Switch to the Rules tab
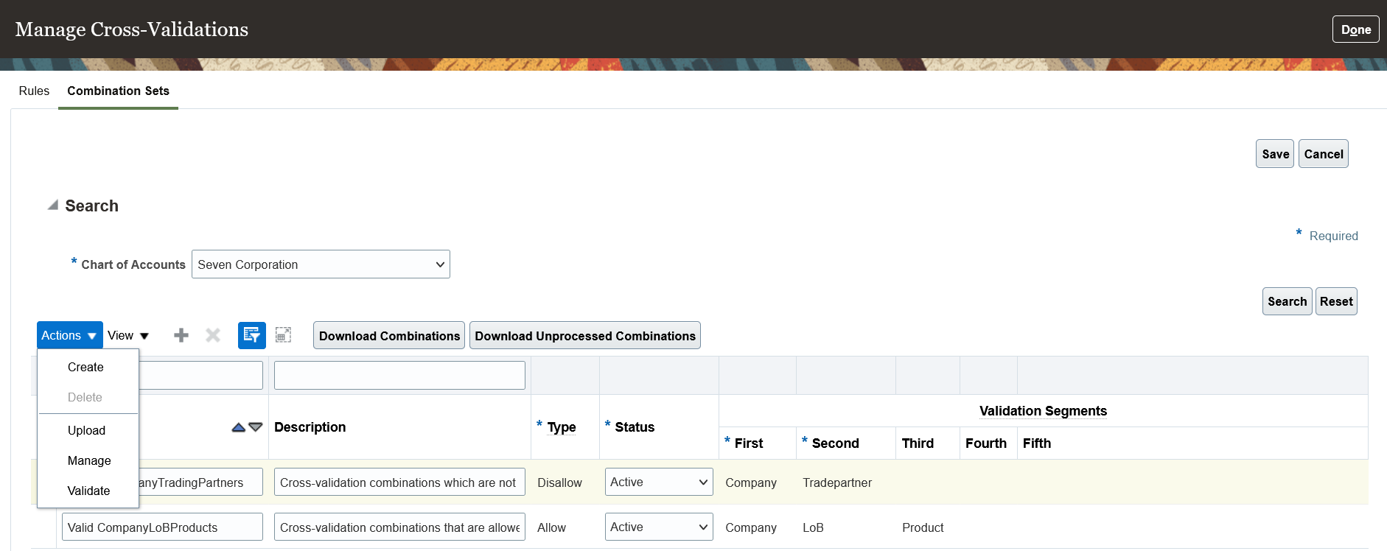The width and height of the screenshot is (1387, 551). 34,91
